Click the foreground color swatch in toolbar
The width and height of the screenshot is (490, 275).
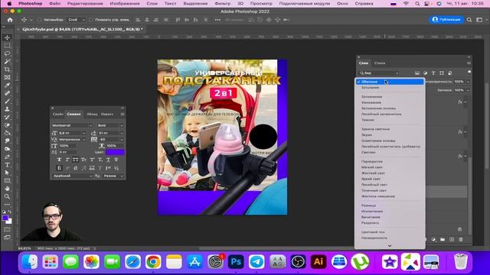(5, 218)
